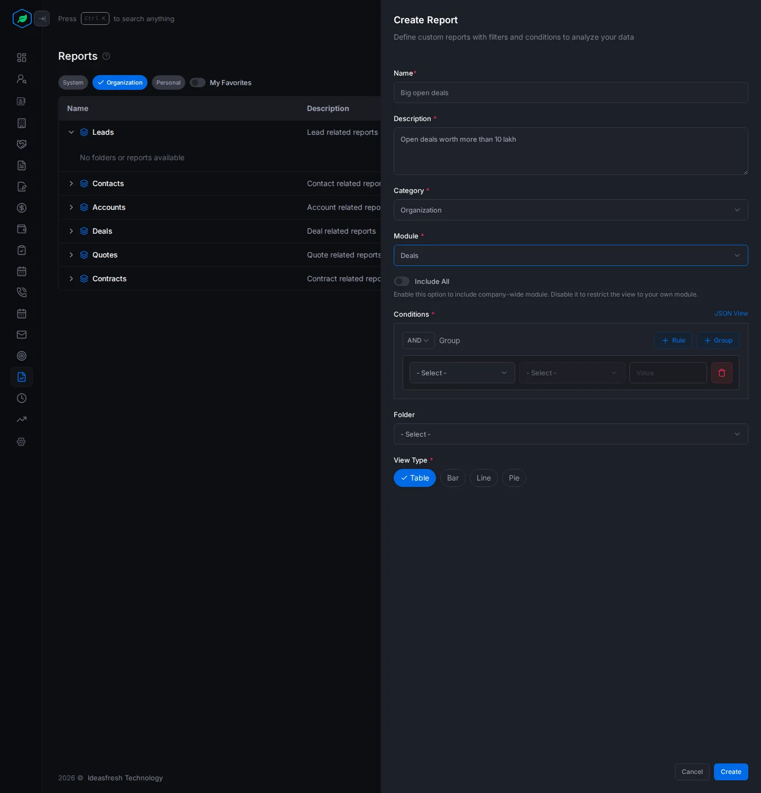The width and height of the screenshot is (761, 793).
Task: Open the target goals icon in sidebar
Action: [x=22, y=356]
